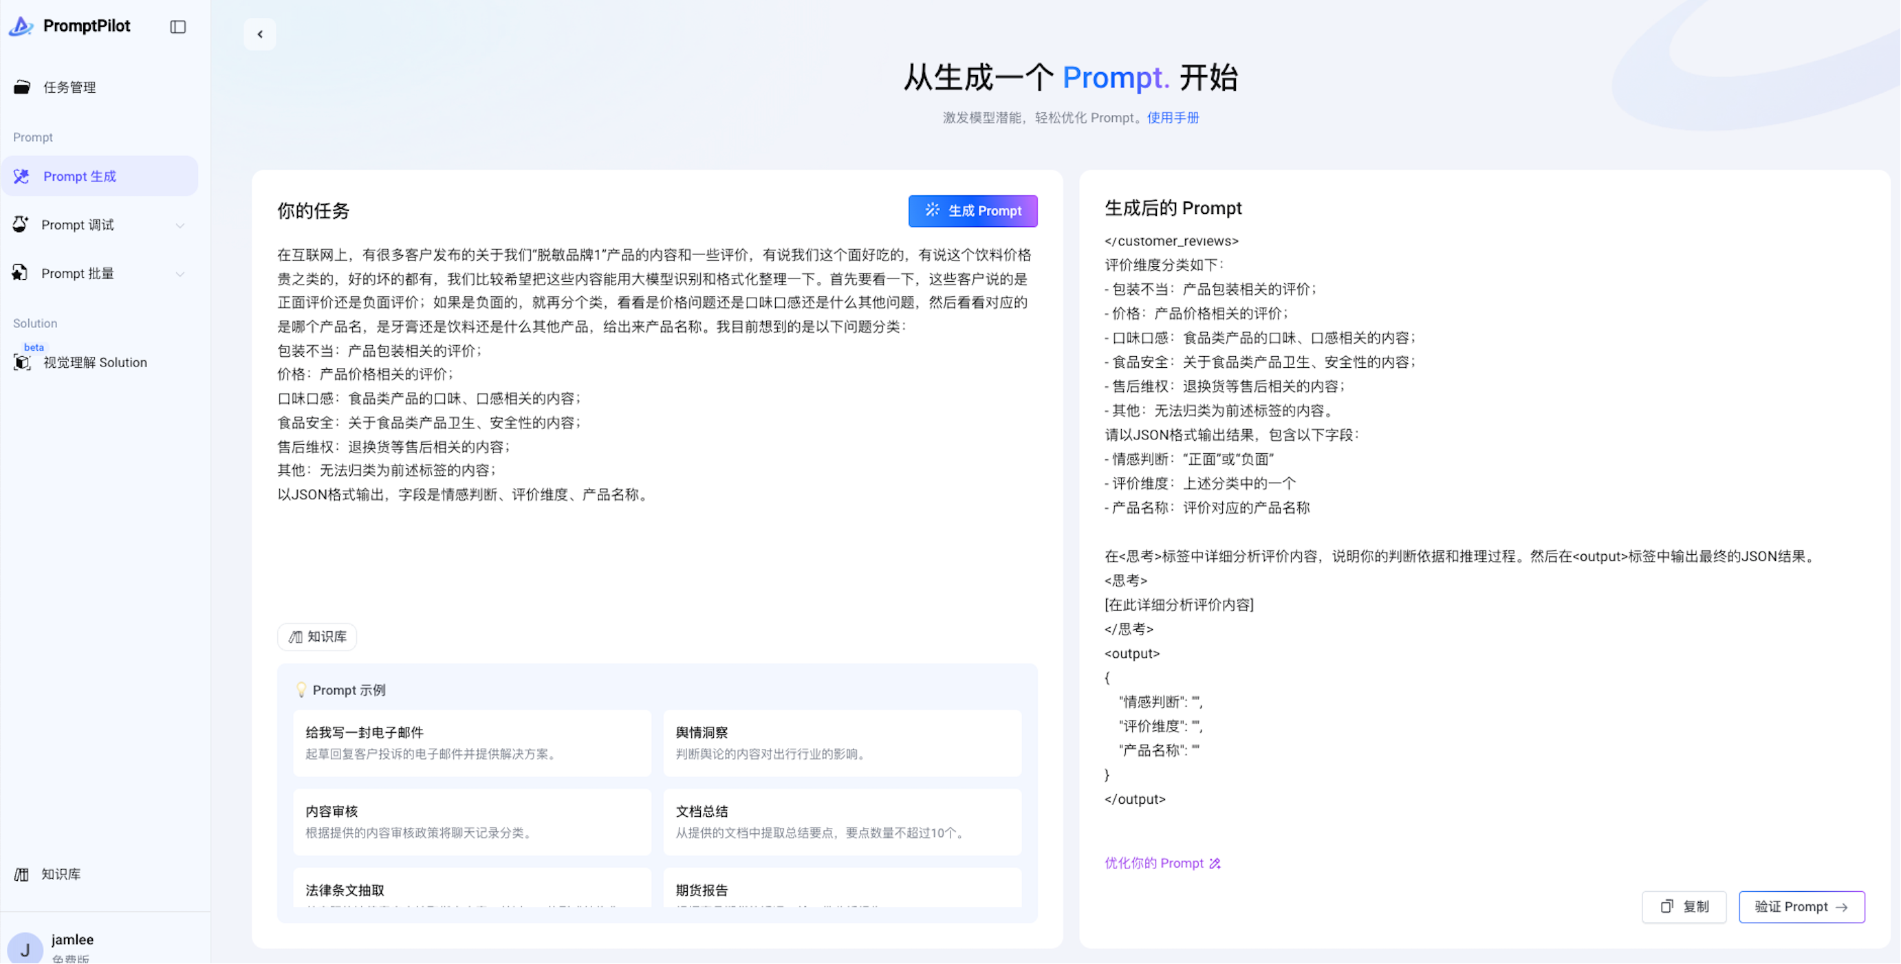Click the 生成 Prompt button
The image size is (1901, 964).
click(x=973, y=211)
